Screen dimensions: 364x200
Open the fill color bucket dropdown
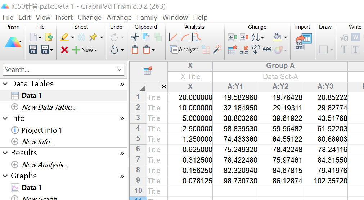click(x=285, y=37)
